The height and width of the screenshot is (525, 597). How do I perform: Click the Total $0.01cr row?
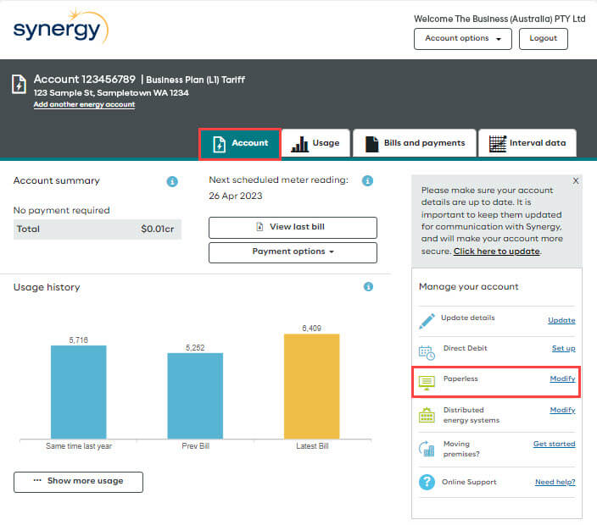click(98, 229)
